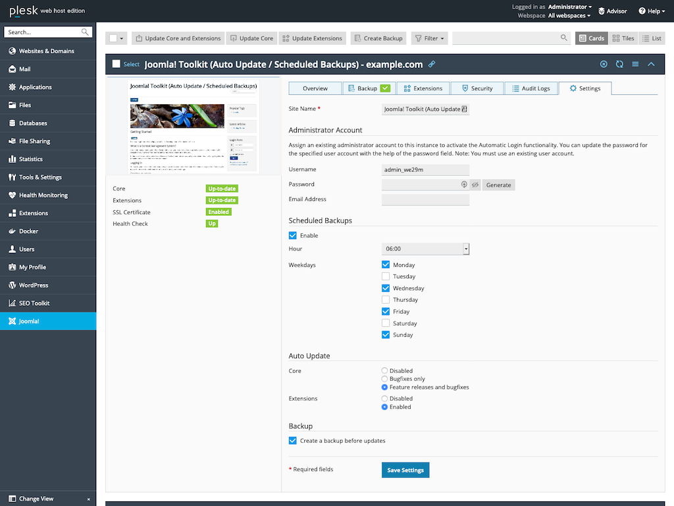Screen dimensions: 674x506
Task: Enable the Tuesday backup weekday
Action: pyautogui.click(x=385, y=276)
